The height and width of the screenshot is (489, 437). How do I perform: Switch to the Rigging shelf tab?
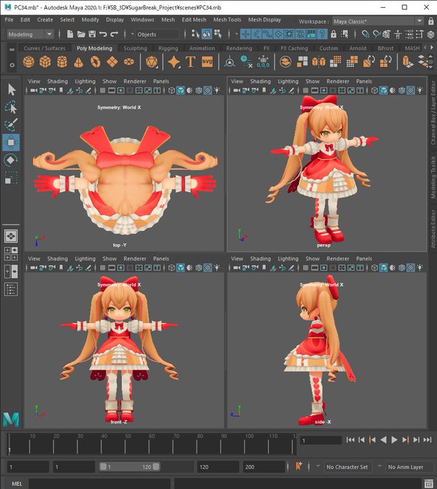[168, 48]
